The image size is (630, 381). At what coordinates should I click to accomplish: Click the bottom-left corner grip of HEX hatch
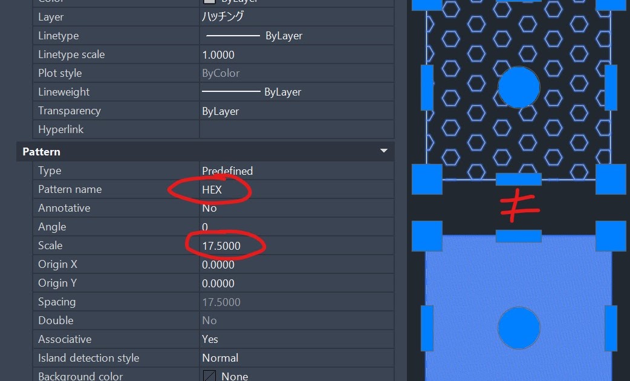[427, 179]
